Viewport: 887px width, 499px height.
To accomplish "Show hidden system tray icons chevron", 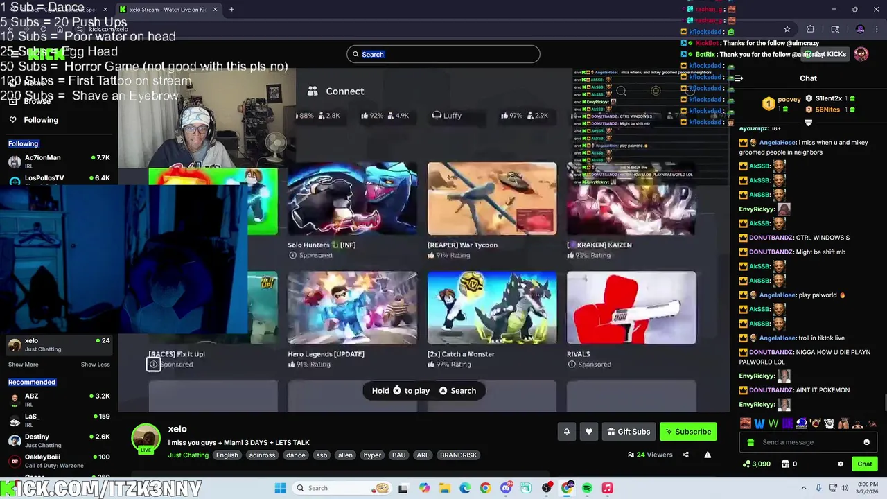I will pos(804,488).
